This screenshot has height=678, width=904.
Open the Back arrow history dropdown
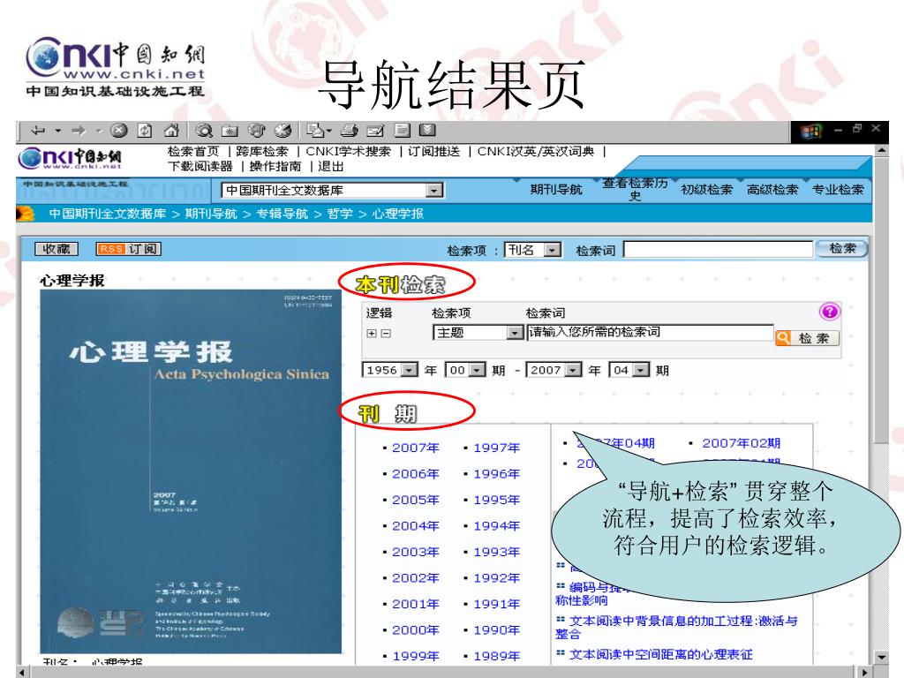pyautogui.click(x=57, y=131)
